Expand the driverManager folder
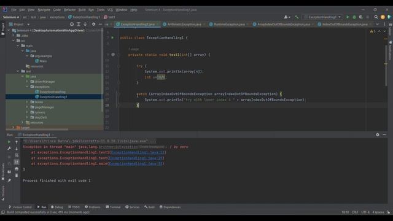The height and width of the screenshot is (221, 393). click(x=27, y=82)
